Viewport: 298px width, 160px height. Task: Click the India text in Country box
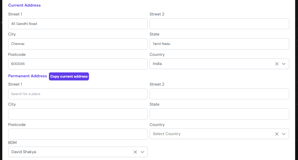point(157,64)
